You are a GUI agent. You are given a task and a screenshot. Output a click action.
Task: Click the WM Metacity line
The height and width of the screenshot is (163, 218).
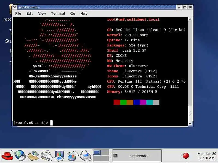tap(120, 61)
